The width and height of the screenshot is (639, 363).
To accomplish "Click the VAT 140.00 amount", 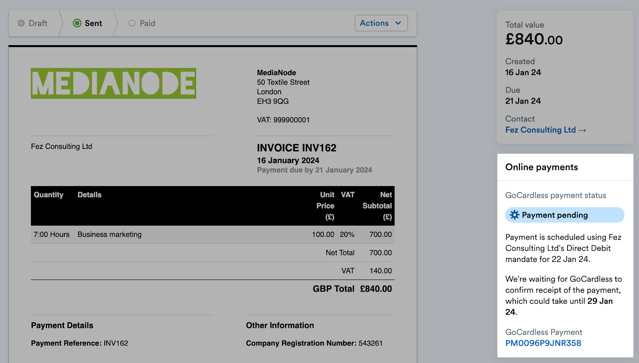I will tap(381, 271).
